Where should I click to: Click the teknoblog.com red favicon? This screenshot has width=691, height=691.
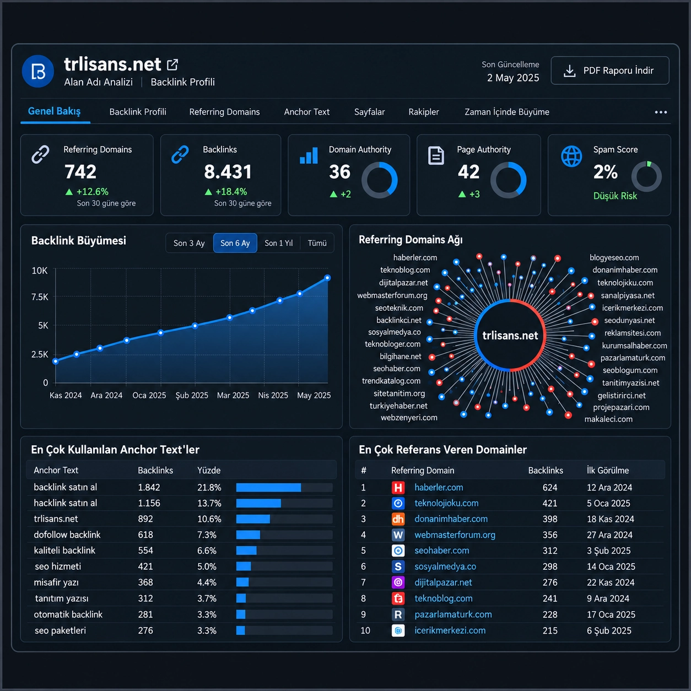click(x=398, y=598)
